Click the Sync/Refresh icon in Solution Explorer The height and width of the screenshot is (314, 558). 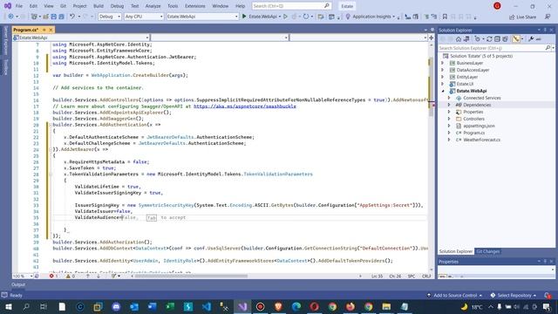(x=489, y=39)
